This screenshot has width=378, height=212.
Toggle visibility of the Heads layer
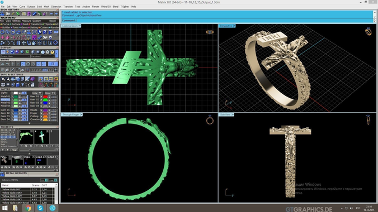(54, 110)
